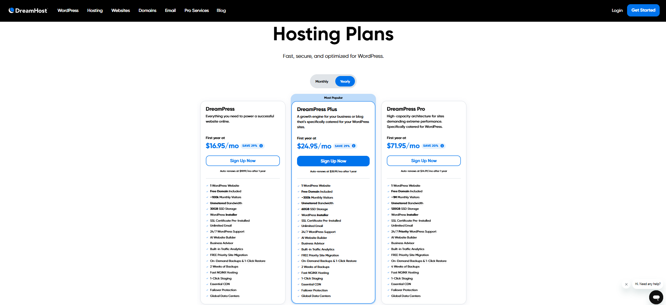The height and width of the screenshot is (305, 666).
Task: Click info icon beside DreamPress Pro SAVE 20%
Action: (x=442, y=146)
